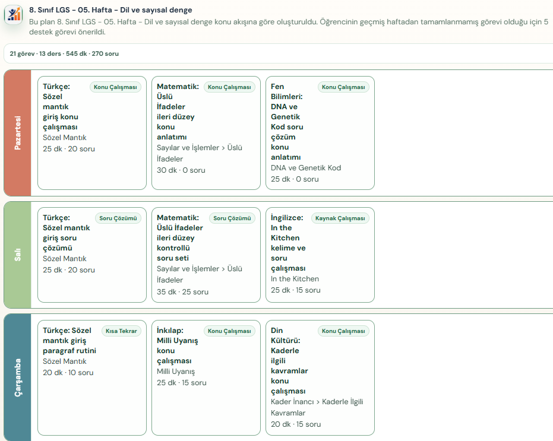Open the Türkçe Sözel mantık giriş konu çalışması card
Screen dimensions: 553x441
coord(92,133)
